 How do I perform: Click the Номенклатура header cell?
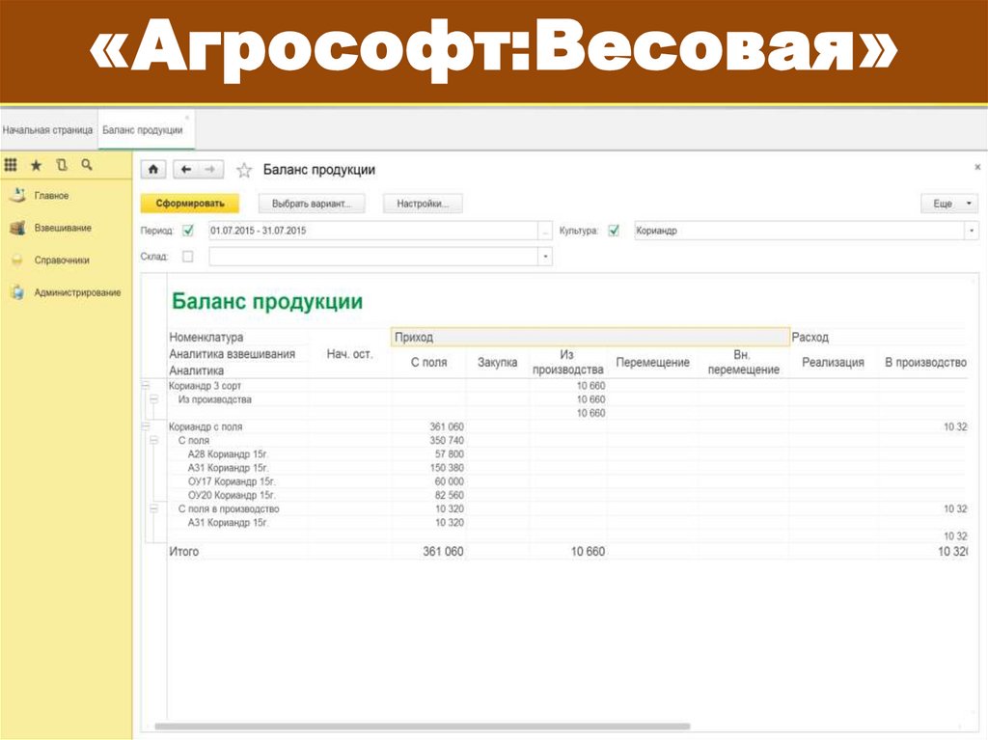(206, 338)
